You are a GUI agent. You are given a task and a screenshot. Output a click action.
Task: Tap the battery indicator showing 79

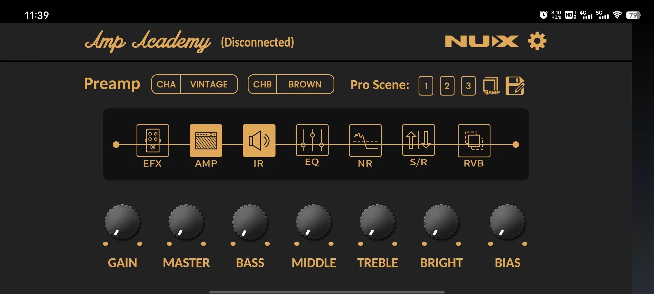click(633, 15)
